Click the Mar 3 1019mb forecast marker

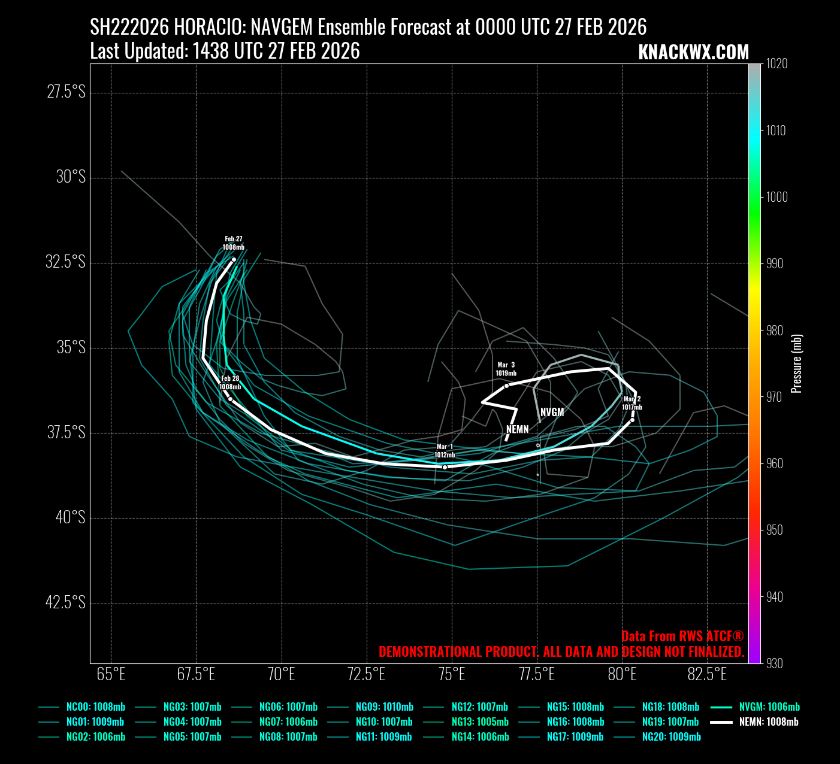pyautogui.click(x=506, y=386)
